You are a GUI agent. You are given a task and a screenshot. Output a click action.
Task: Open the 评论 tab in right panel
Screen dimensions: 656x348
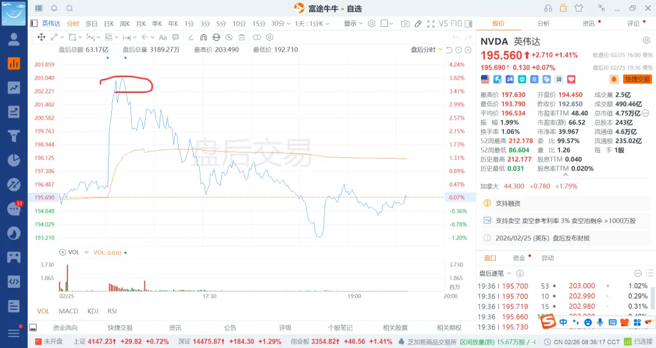[x=633, y=24]
